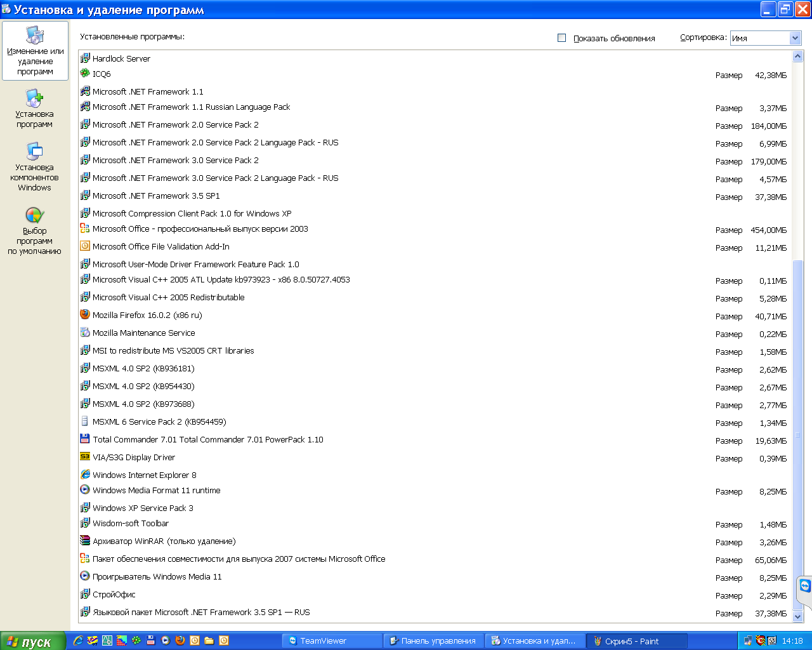The image size is (812, 650).
Task: Select Microsoft .NET Framework 3.5 SP1 row
Action: [x=435, y=196]
